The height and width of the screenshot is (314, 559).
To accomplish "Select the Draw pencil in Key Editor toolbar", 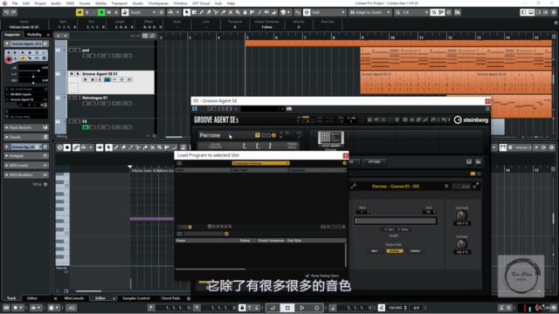I will coord(116,147).
